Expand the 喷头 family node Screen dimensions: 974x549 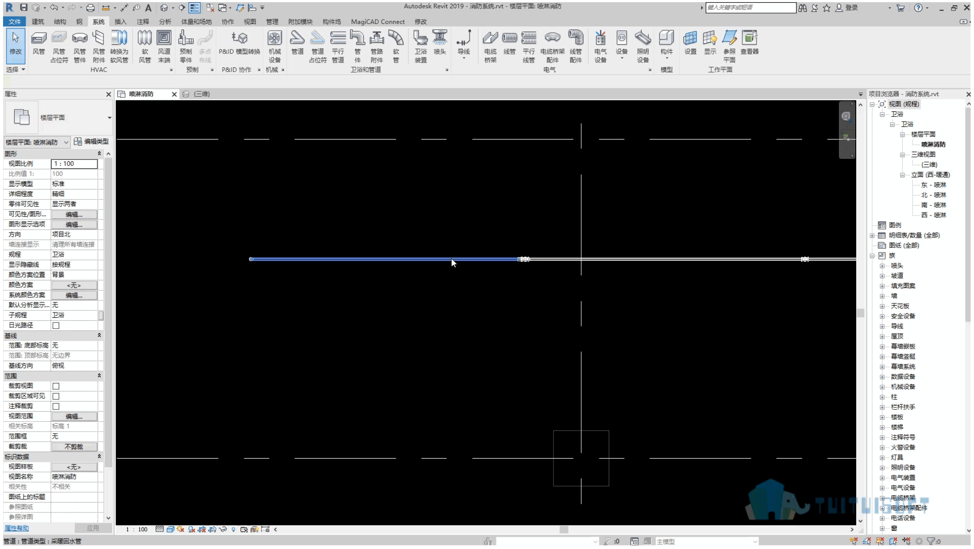[x=882, y=266]
